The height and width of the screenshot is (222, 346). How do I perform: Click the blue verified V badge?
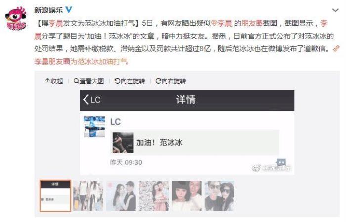[x=69, y=9]
